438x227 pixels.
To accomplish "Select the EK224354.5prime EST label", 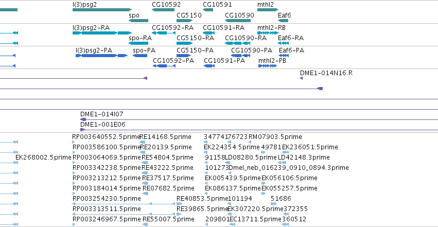I will tap(232, 147).
